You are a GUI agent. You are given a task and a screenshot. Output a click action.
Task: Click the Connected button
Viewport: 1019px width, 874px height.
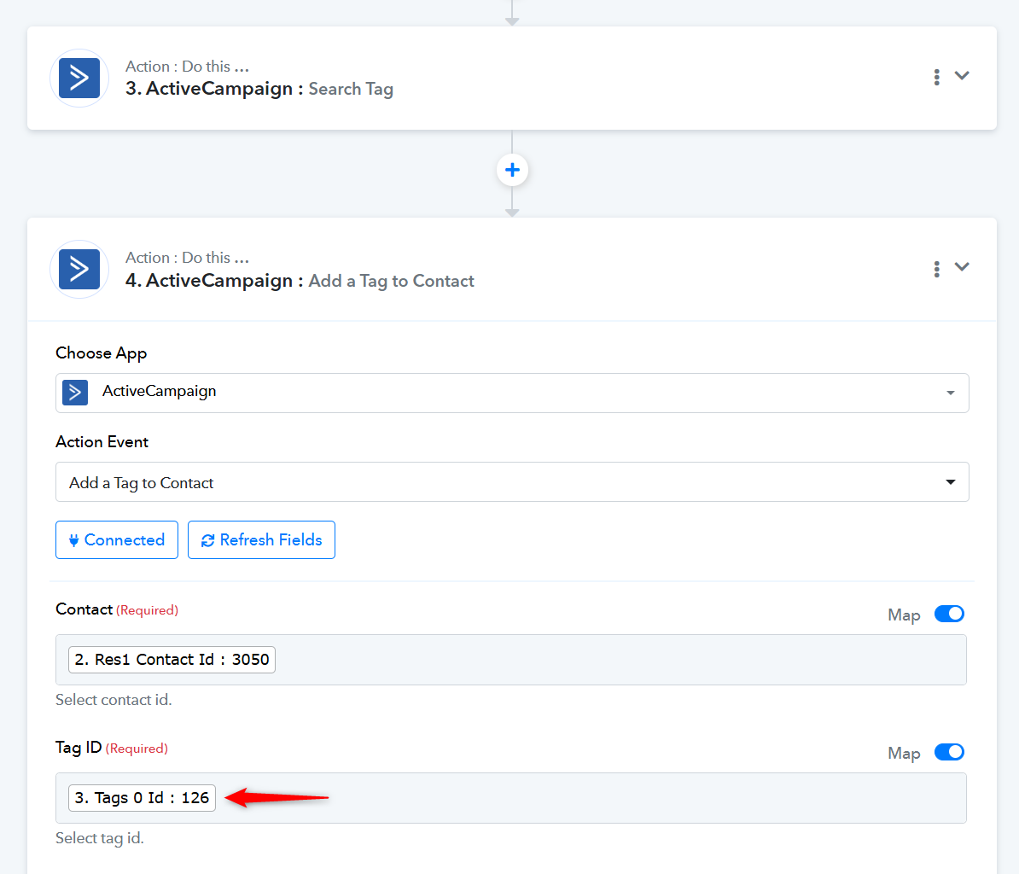click(x=117, y=539)
